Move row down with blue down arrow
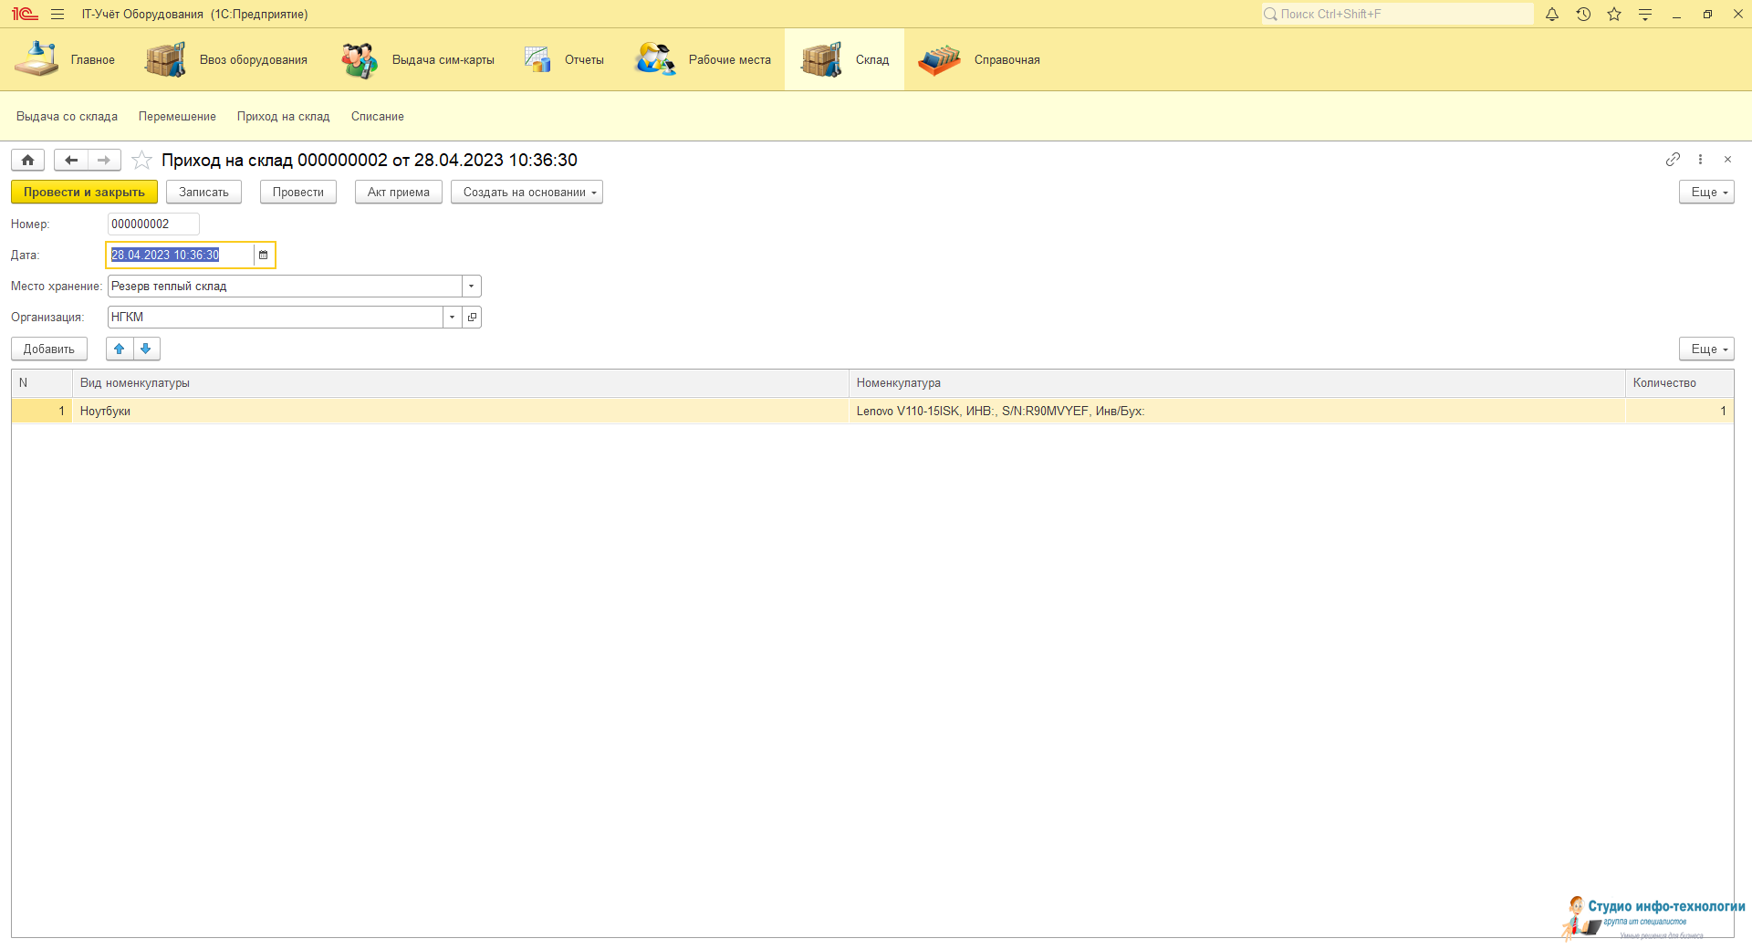Screen dimensions: 1752x949 point(146,349)
